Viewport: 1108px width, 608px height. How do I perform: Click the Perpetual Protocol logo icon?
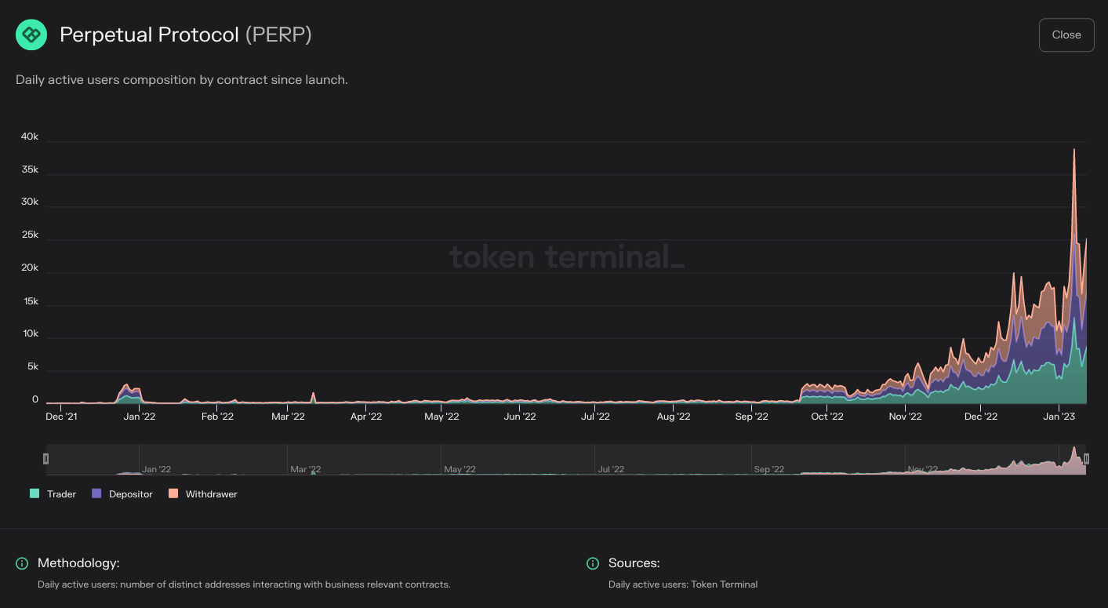click(31, 35)
